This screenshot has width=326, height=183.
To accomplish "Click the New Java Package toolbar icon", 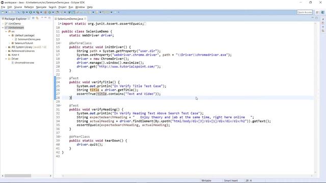I will (45, 12).
